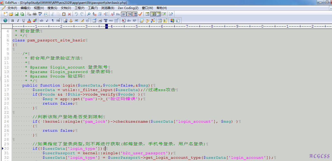Click the Print icon in toolbar
Screen dimensions: 332x161
click(x=35, y=14)
